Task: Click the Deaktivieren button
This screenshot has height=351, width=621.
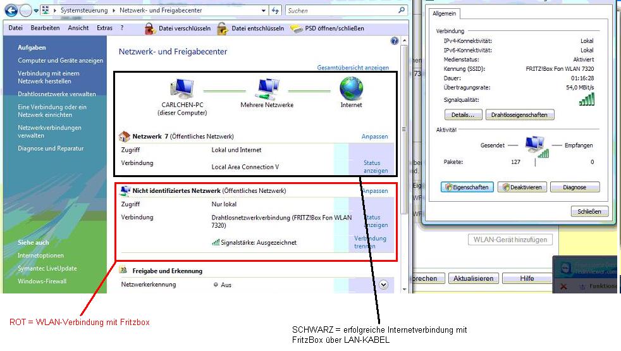Action: [x=522, y=187]
